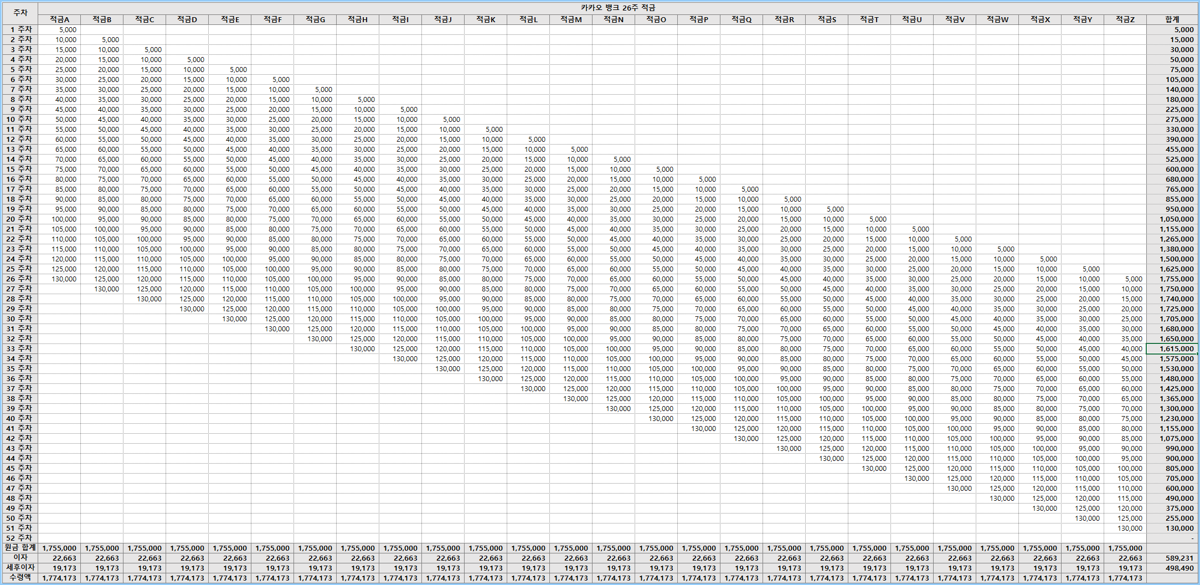The width and height of the screenshot is (1200, 585).
Task: Select 적금Z's 40,000 cell in 33 주차
Action: (x=1125, y=348)
